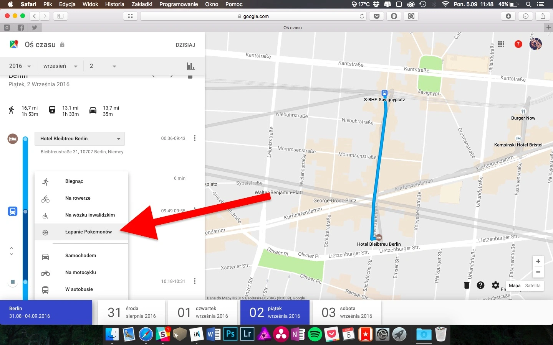The image size is (553, 345).
Task: Click the trash icon on the map
Action: 467,285
